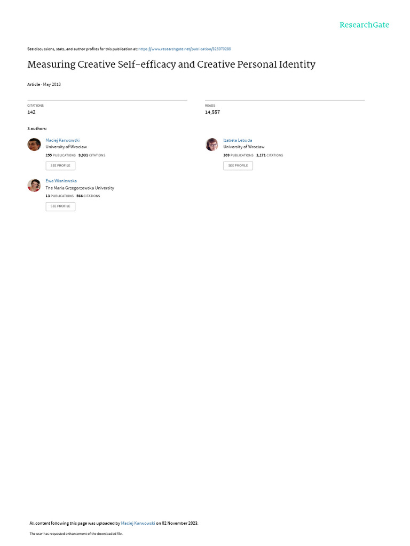The height and width of the screenshot is (546, 410).
Task: Click Izabela's 3,171 citations stat
Action: (x=270, y=155)
